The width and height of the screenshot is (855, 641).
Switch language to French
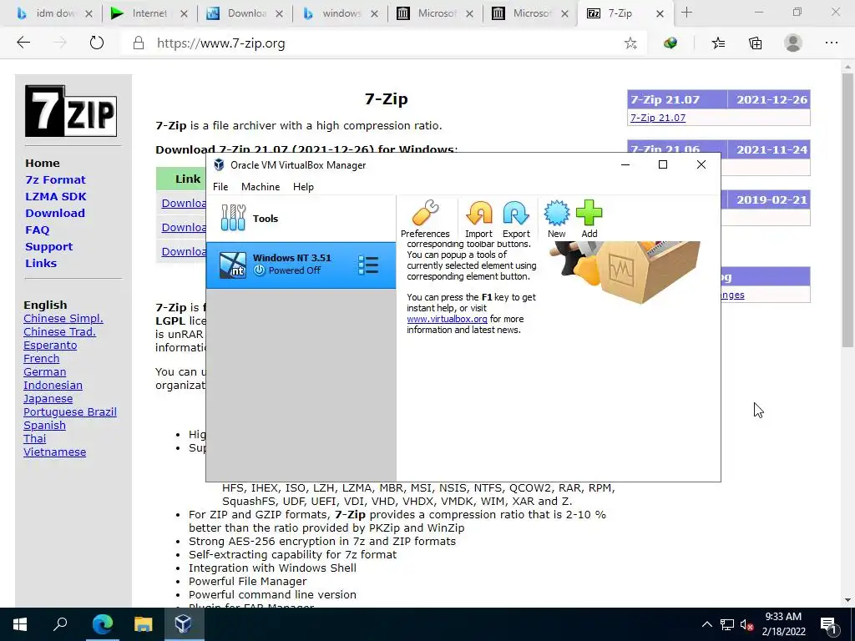point(42,358)
